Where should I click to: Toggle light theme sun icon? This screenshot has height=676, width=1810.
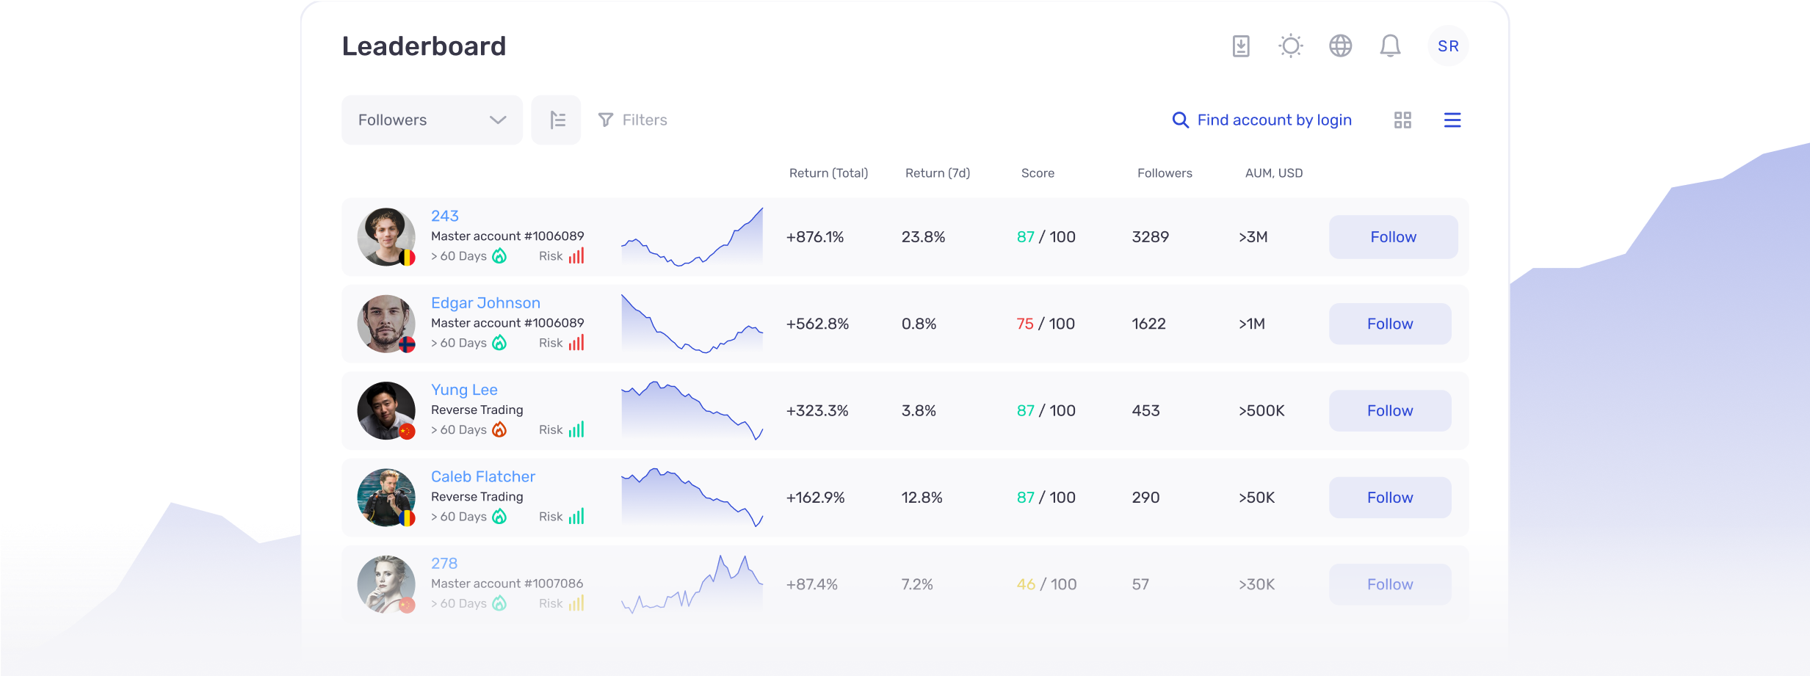[x=1291, y=46]
